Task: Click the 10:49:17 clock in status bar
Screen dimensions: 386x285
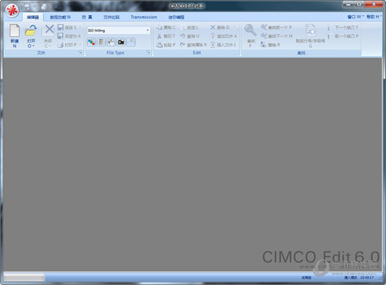Action: click(x=367, y=277)
